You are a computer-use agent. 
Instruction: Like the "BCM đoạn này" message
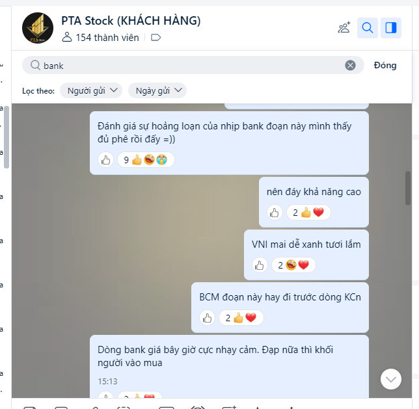[207, 318]
